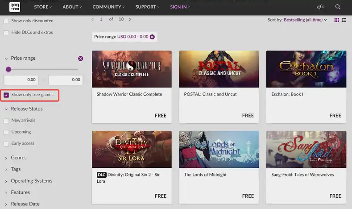Open Eschalon: Book I title
Image resolution: width=352 pixels, height=209 pixels.
[x=287, y=94]
